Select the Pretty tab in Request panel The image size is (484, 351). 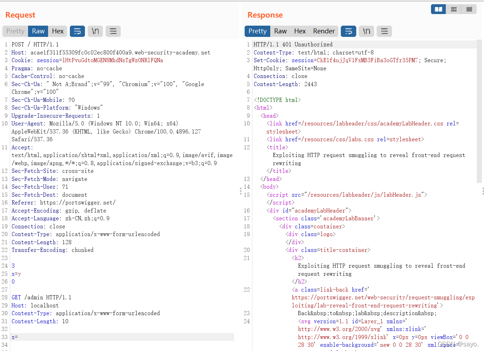pos(15,31)
